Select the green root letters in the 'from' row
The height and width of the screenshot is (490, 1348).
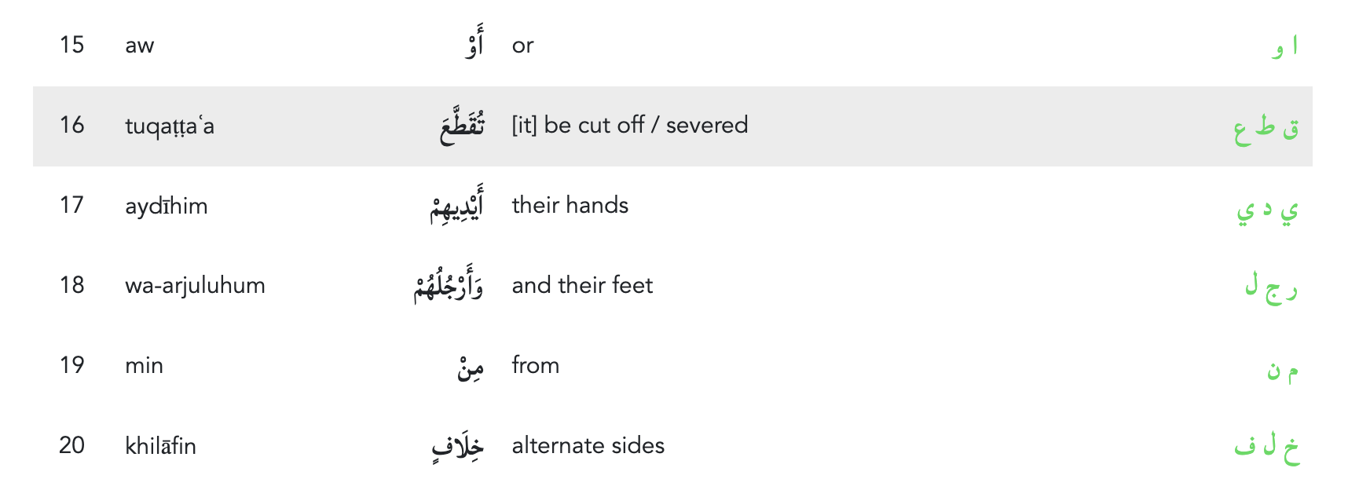[1282, 369]
